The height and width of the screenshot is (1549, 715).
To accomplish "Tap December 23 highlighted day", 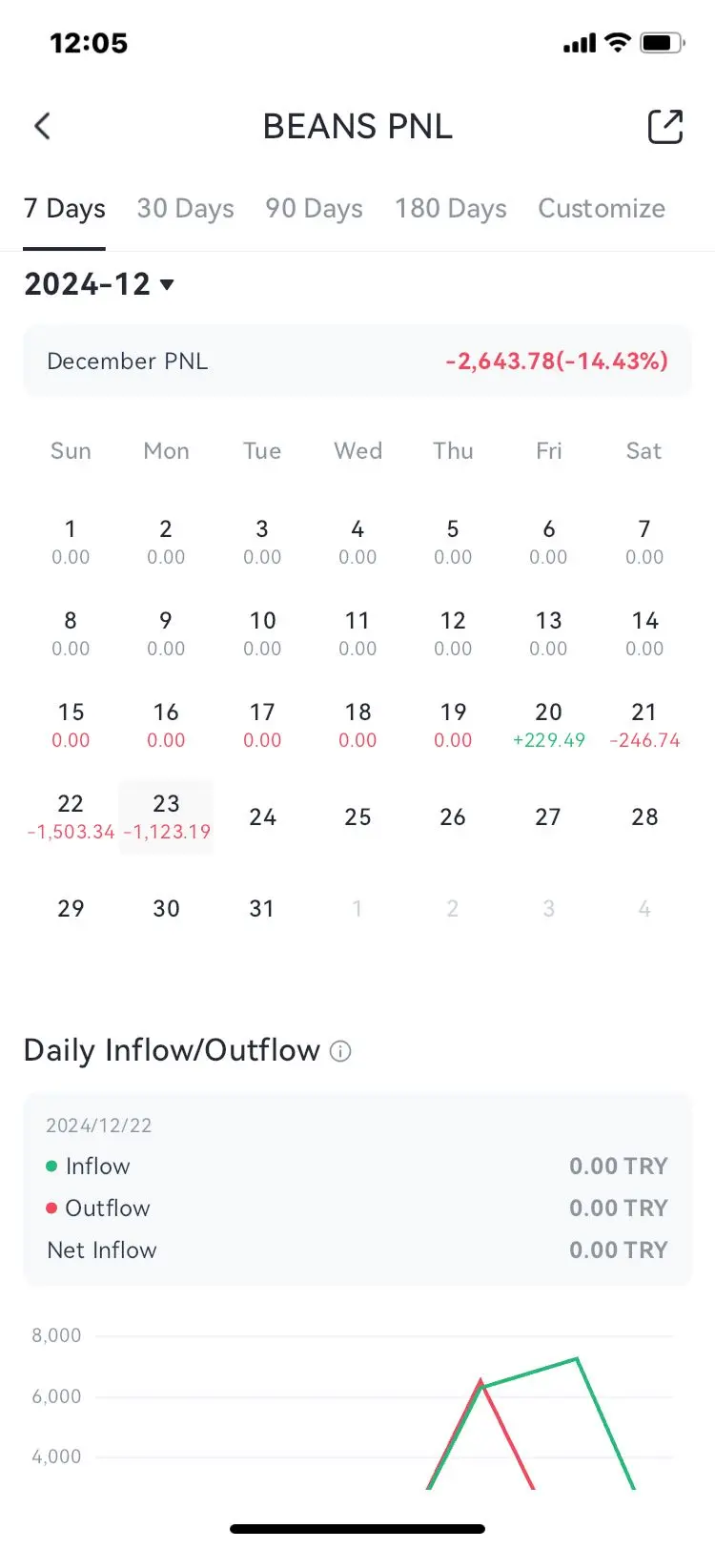I will (x=166, y=816).
